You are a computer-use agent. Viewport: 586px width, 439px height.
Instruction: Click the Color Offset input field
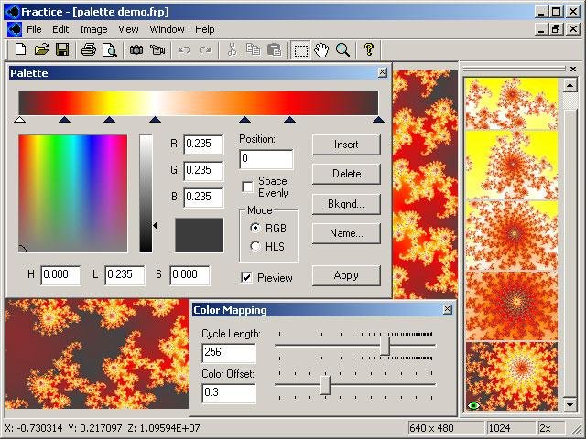(229, 393)
